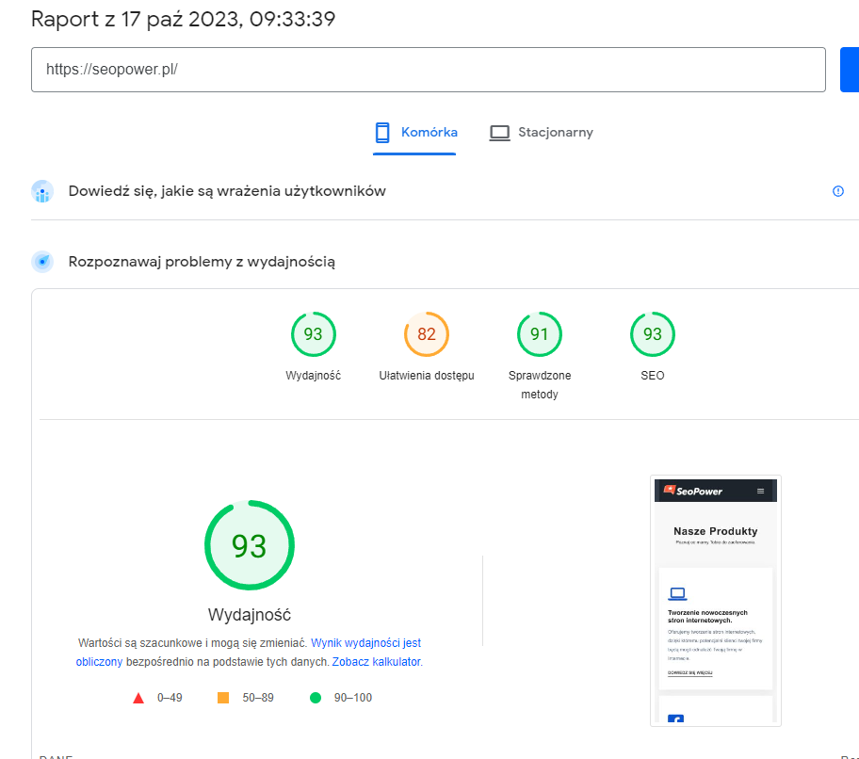The width and height of the screenshot is (859, 759).
Task: Select the 93 SEO score gauge
Action: [652, 334]
